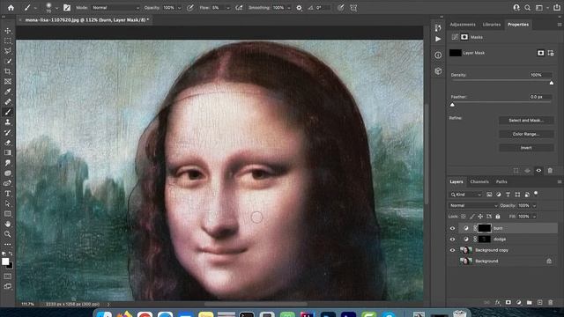Select the Pen tool
This screenshot has width=564, height=317.
pos(8,183)
